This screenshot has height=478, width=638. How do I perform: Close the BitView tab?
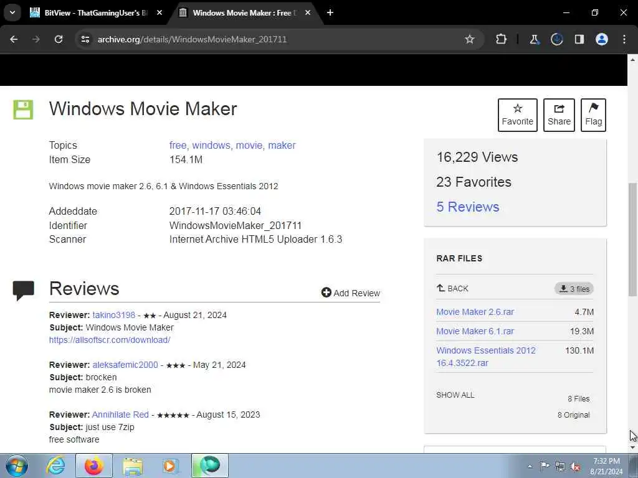pyautogui.click(x=159, y=13)
